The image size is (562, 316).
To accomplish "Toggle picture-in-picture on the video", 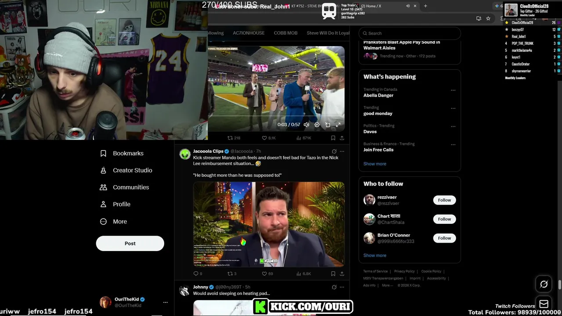I will (328, 125).
